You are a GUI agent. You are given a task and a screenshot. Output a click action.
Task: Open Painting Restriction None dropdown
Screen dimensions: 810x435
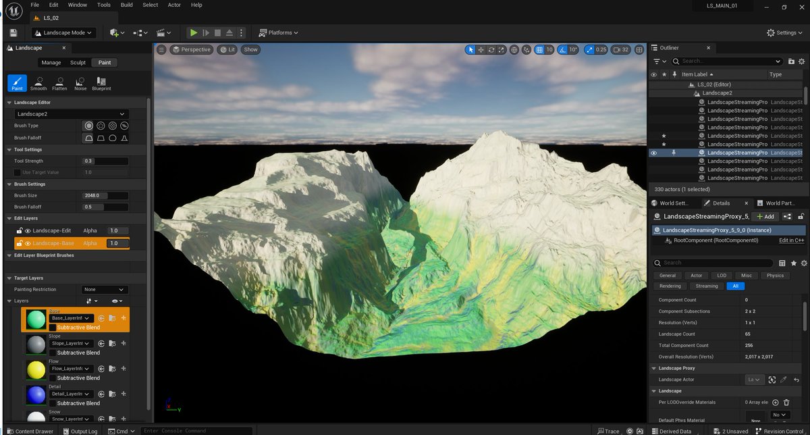[105, 289]
